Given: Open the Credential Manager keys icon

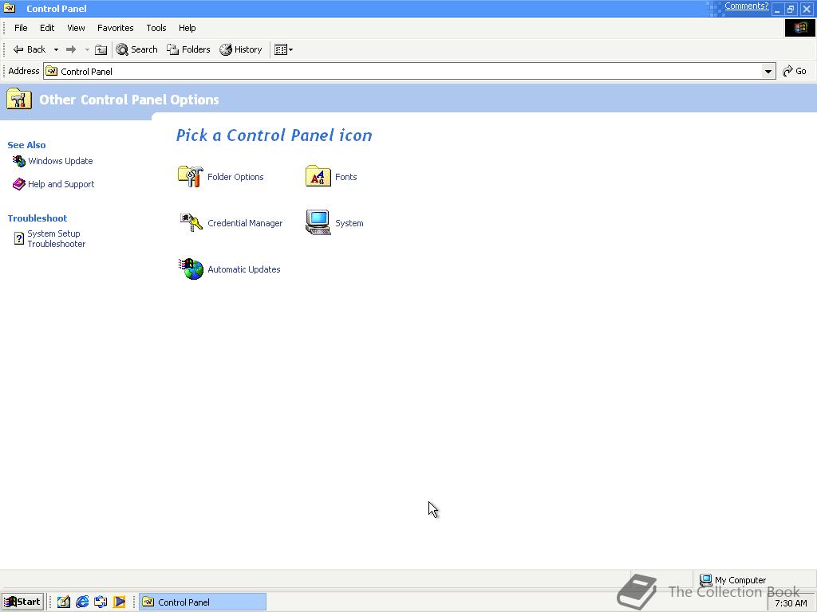Looking at the screenshot, I should click(x=191, y=223).
